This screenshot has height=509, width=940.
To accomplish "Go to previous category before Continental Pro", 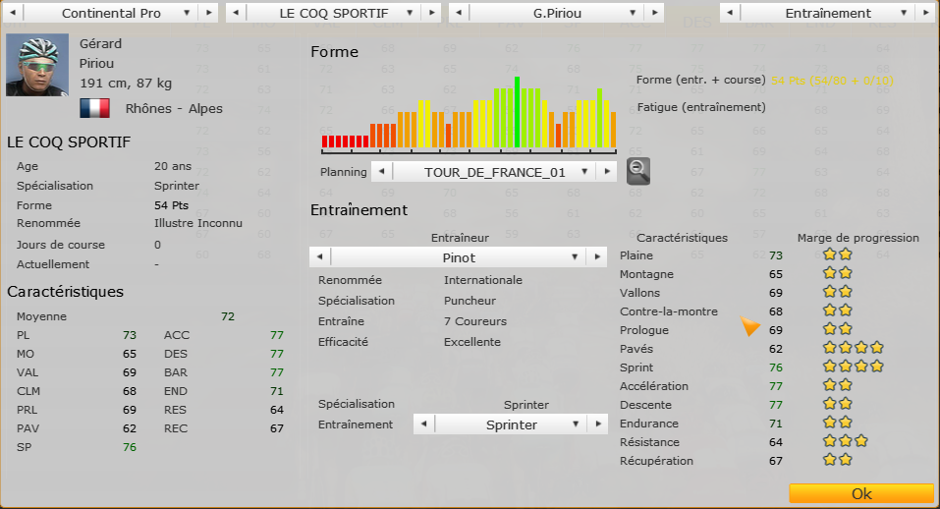I will point(13,13).
